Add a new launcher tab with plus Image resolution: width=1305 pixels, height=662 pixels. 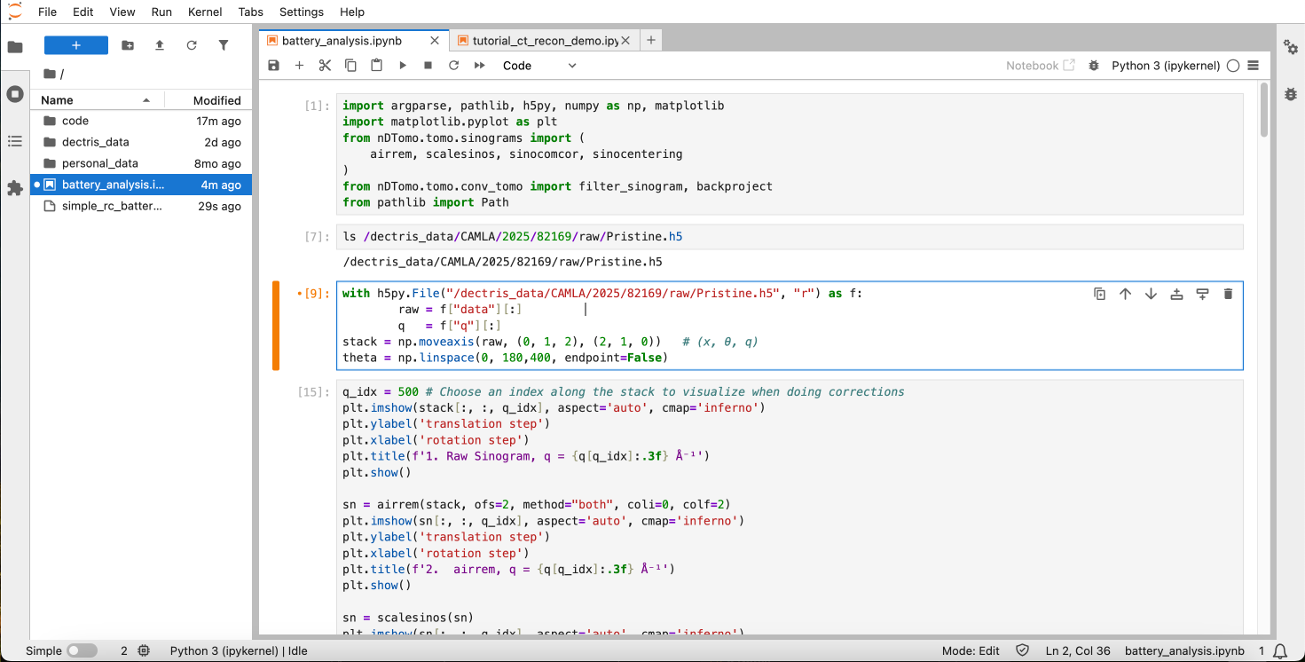tap(650, 41)
